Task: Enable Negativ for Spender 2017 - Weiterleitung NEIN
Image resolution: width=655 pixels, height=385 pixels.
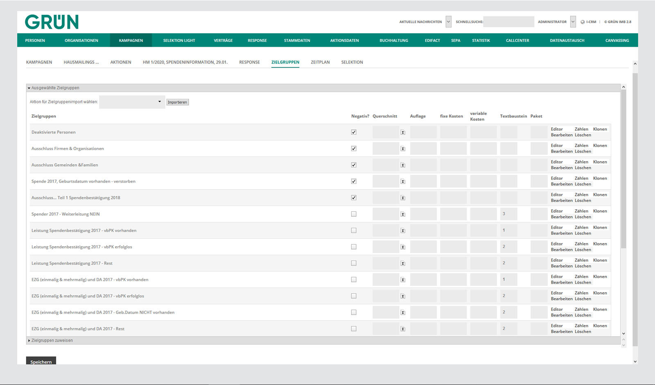Action: [354, 214]
